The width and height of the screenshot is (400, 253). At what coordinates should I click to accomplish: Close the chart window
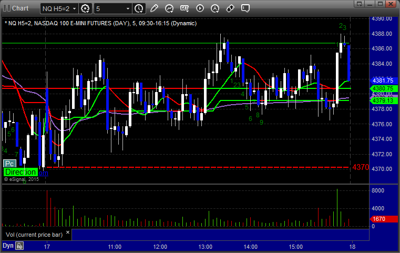[391, 4]
